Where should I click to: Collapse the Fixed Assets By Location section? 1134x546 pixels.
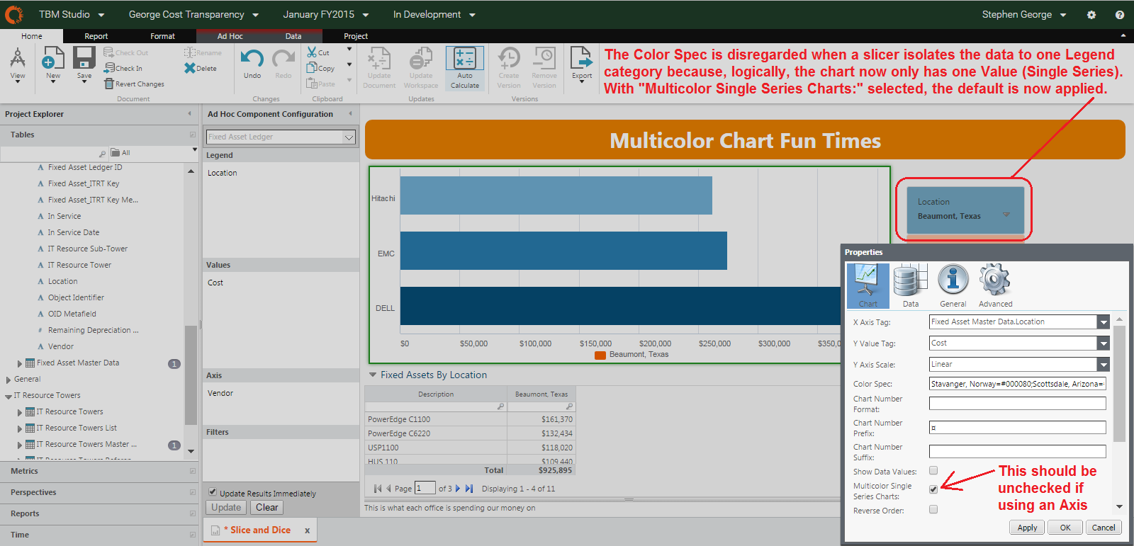coord(373,375)
